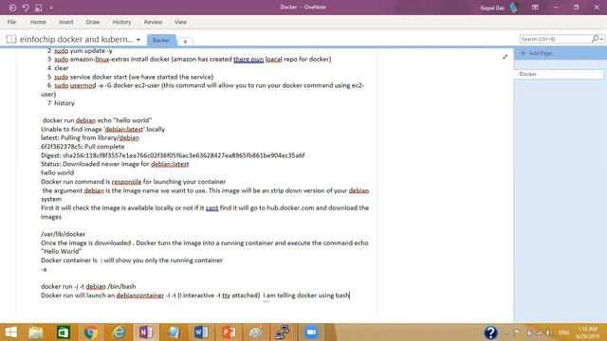Screen dimensions: 607x341
Task: Click the notebook icon beside notebook name
Action: (11, 39)
